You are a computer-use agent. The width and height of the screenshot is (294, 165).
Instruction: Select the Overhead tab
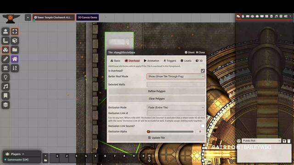pyautogui.click(x=132, y=61)
